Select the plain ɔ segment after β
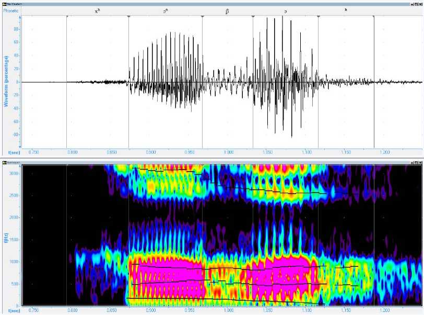 click(x=285, y=10)
